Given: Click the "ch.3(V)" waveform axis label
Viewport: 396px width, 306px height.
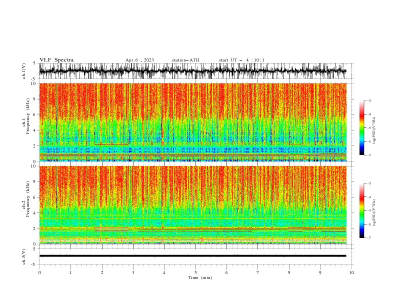Looking at the screenshot, I should tap(24, 256).
